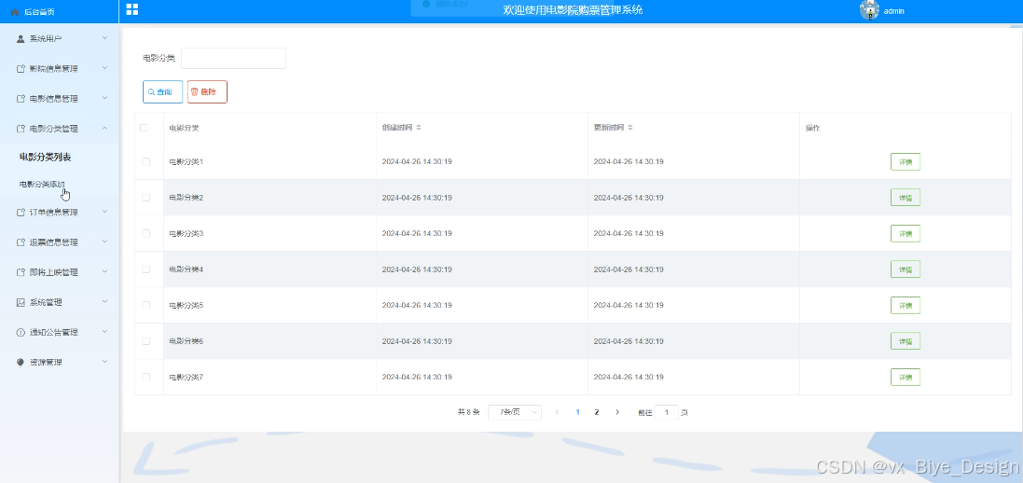The height and width of the screenshot is (483, 1023).
Task: Click the 影院信息管理 menu icon
Action: [x=21, y=69]
